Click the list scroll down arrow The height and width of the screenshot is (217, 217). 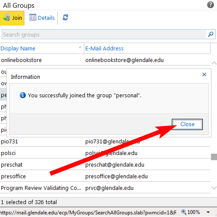[214, 187]
